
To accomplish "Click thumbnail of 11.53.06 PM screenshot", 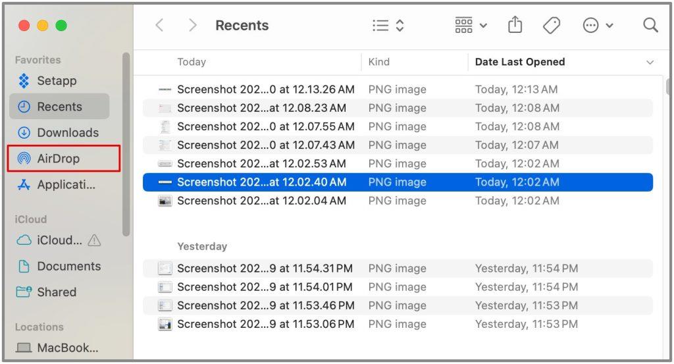I will point(165,324).
